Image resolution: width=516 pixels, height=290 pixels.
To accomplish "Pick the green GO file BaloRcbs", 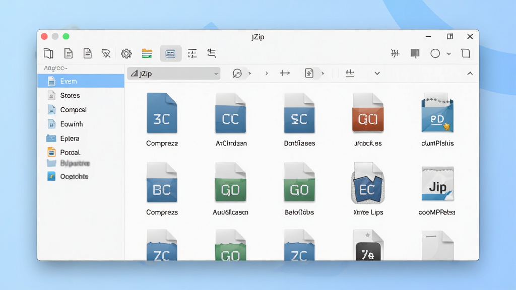I will pyautogui.click(x=299, y=189).
